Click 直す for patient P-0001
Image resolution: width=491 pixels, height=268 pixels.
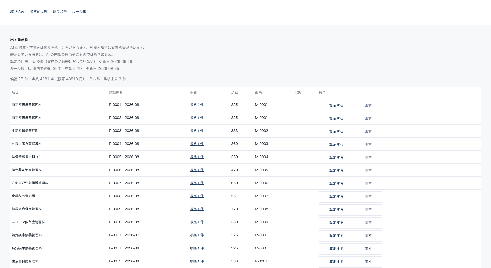(x=368, y=105)
